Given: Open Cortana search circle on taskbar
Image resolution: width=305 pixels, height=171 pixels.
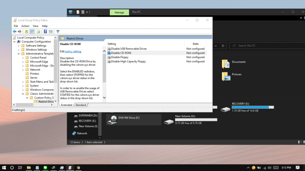Looking at the screenshot, I should 12,168.
